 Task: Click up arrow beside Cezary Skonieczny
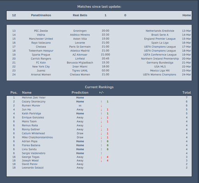(x=101, y=102)
